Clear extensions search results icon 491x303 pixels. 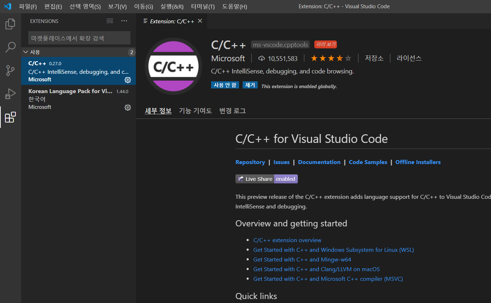pos(110,21)
